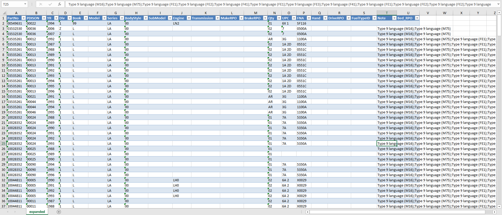Open the Book filter dropdown
Screen dimensions: 502x215
click(86, 18)
